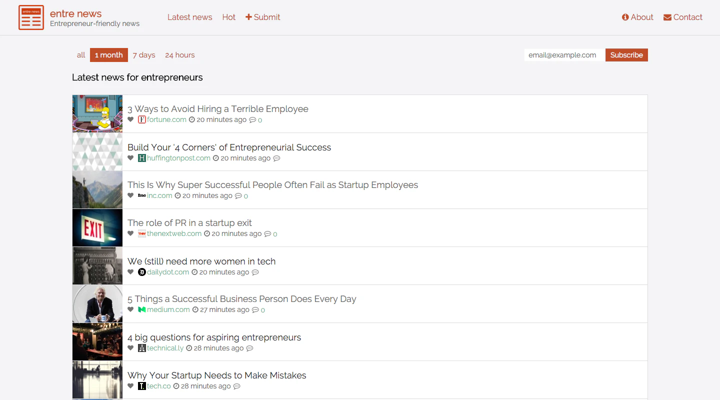Open the EXIT sign article thumbnail

(97, 228)
